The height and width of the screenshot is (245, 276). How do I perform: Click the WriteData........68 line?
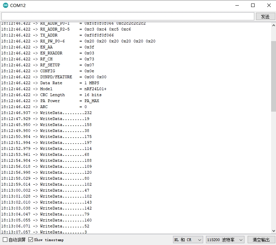coord(45,154)
